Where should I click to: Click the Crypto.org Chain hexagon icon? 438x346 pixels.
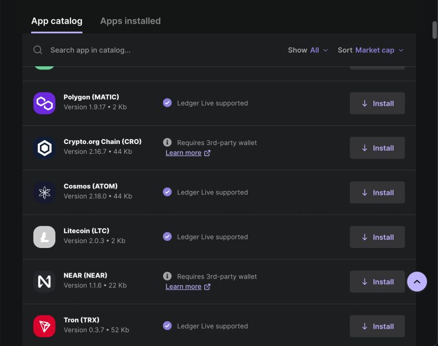coord(44,148)
